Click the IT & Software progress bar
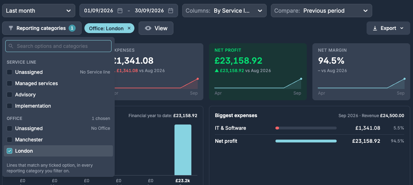 pyautogui.click(x=306, y=128)
